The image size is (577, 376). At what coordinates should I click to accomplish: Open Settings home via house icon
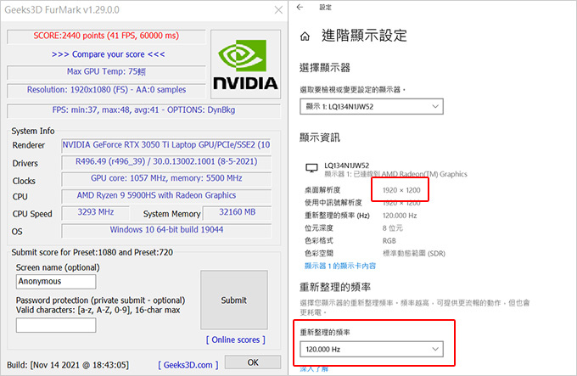[305, 36]
